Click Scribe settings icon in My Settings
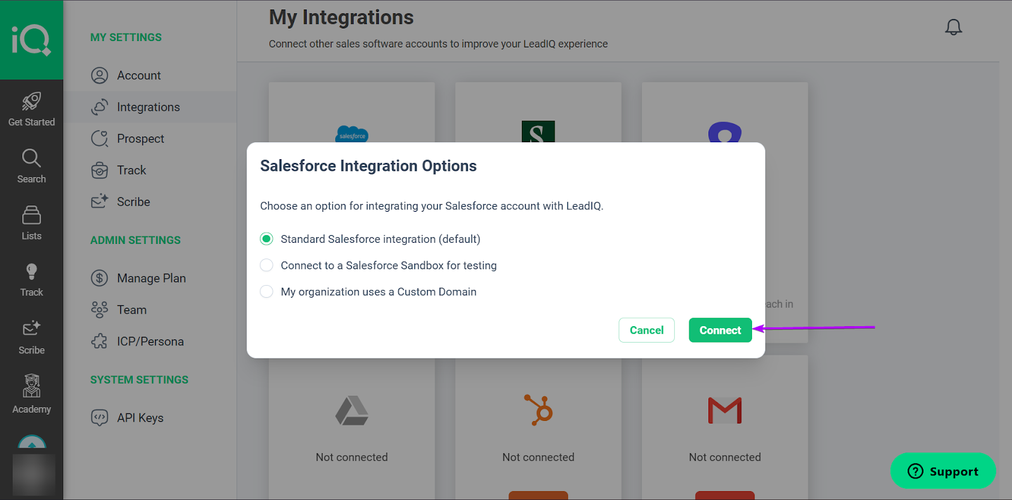1012x500 pixels. coord(99,202)
